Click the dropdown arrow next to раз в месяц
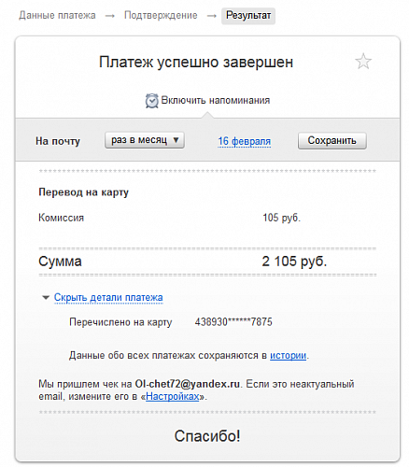409x467 pixels. (176, 140)
